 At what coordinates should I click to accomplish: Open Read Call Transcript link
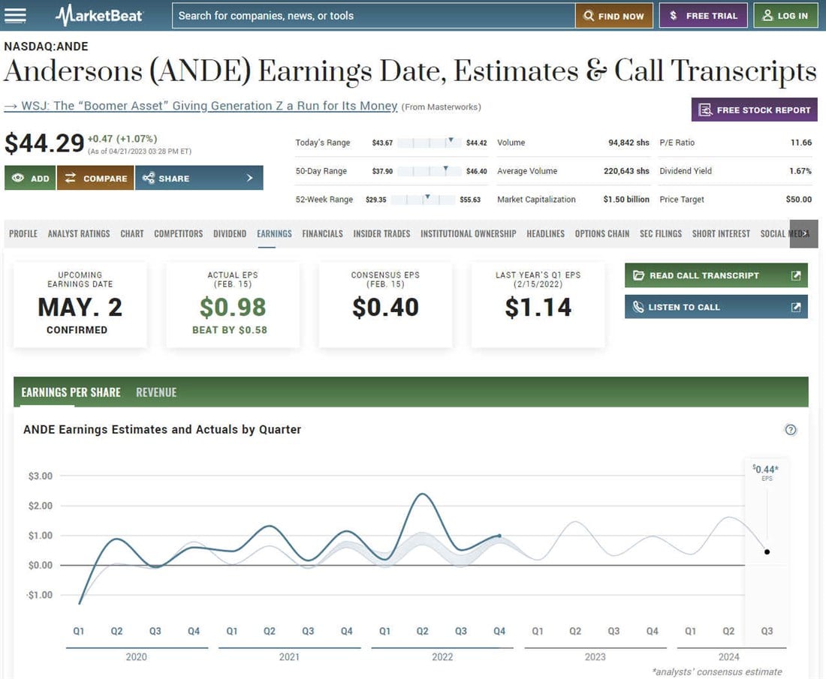[716, 275]
